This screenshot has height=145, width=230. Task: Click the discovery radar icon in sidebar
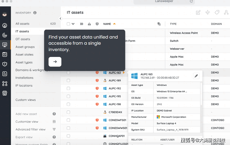(x=5, y=35)
